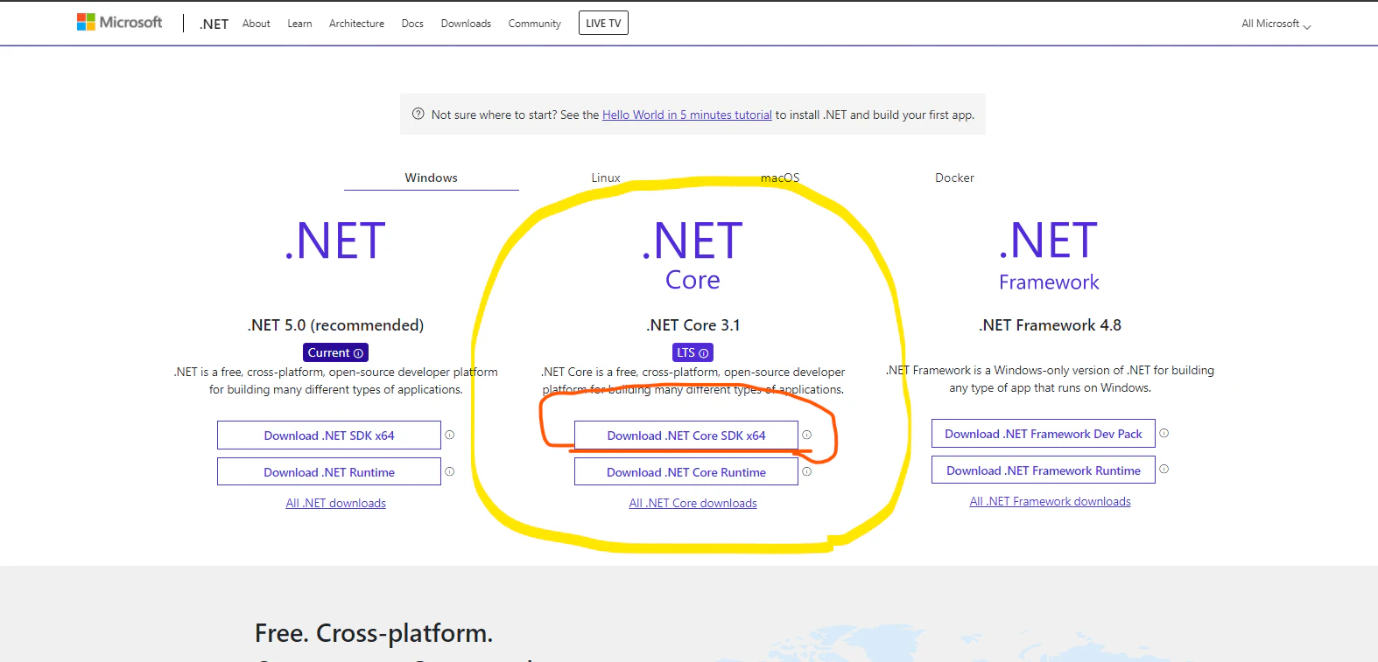Click Download .NET Runtime

tap(329, 472)
